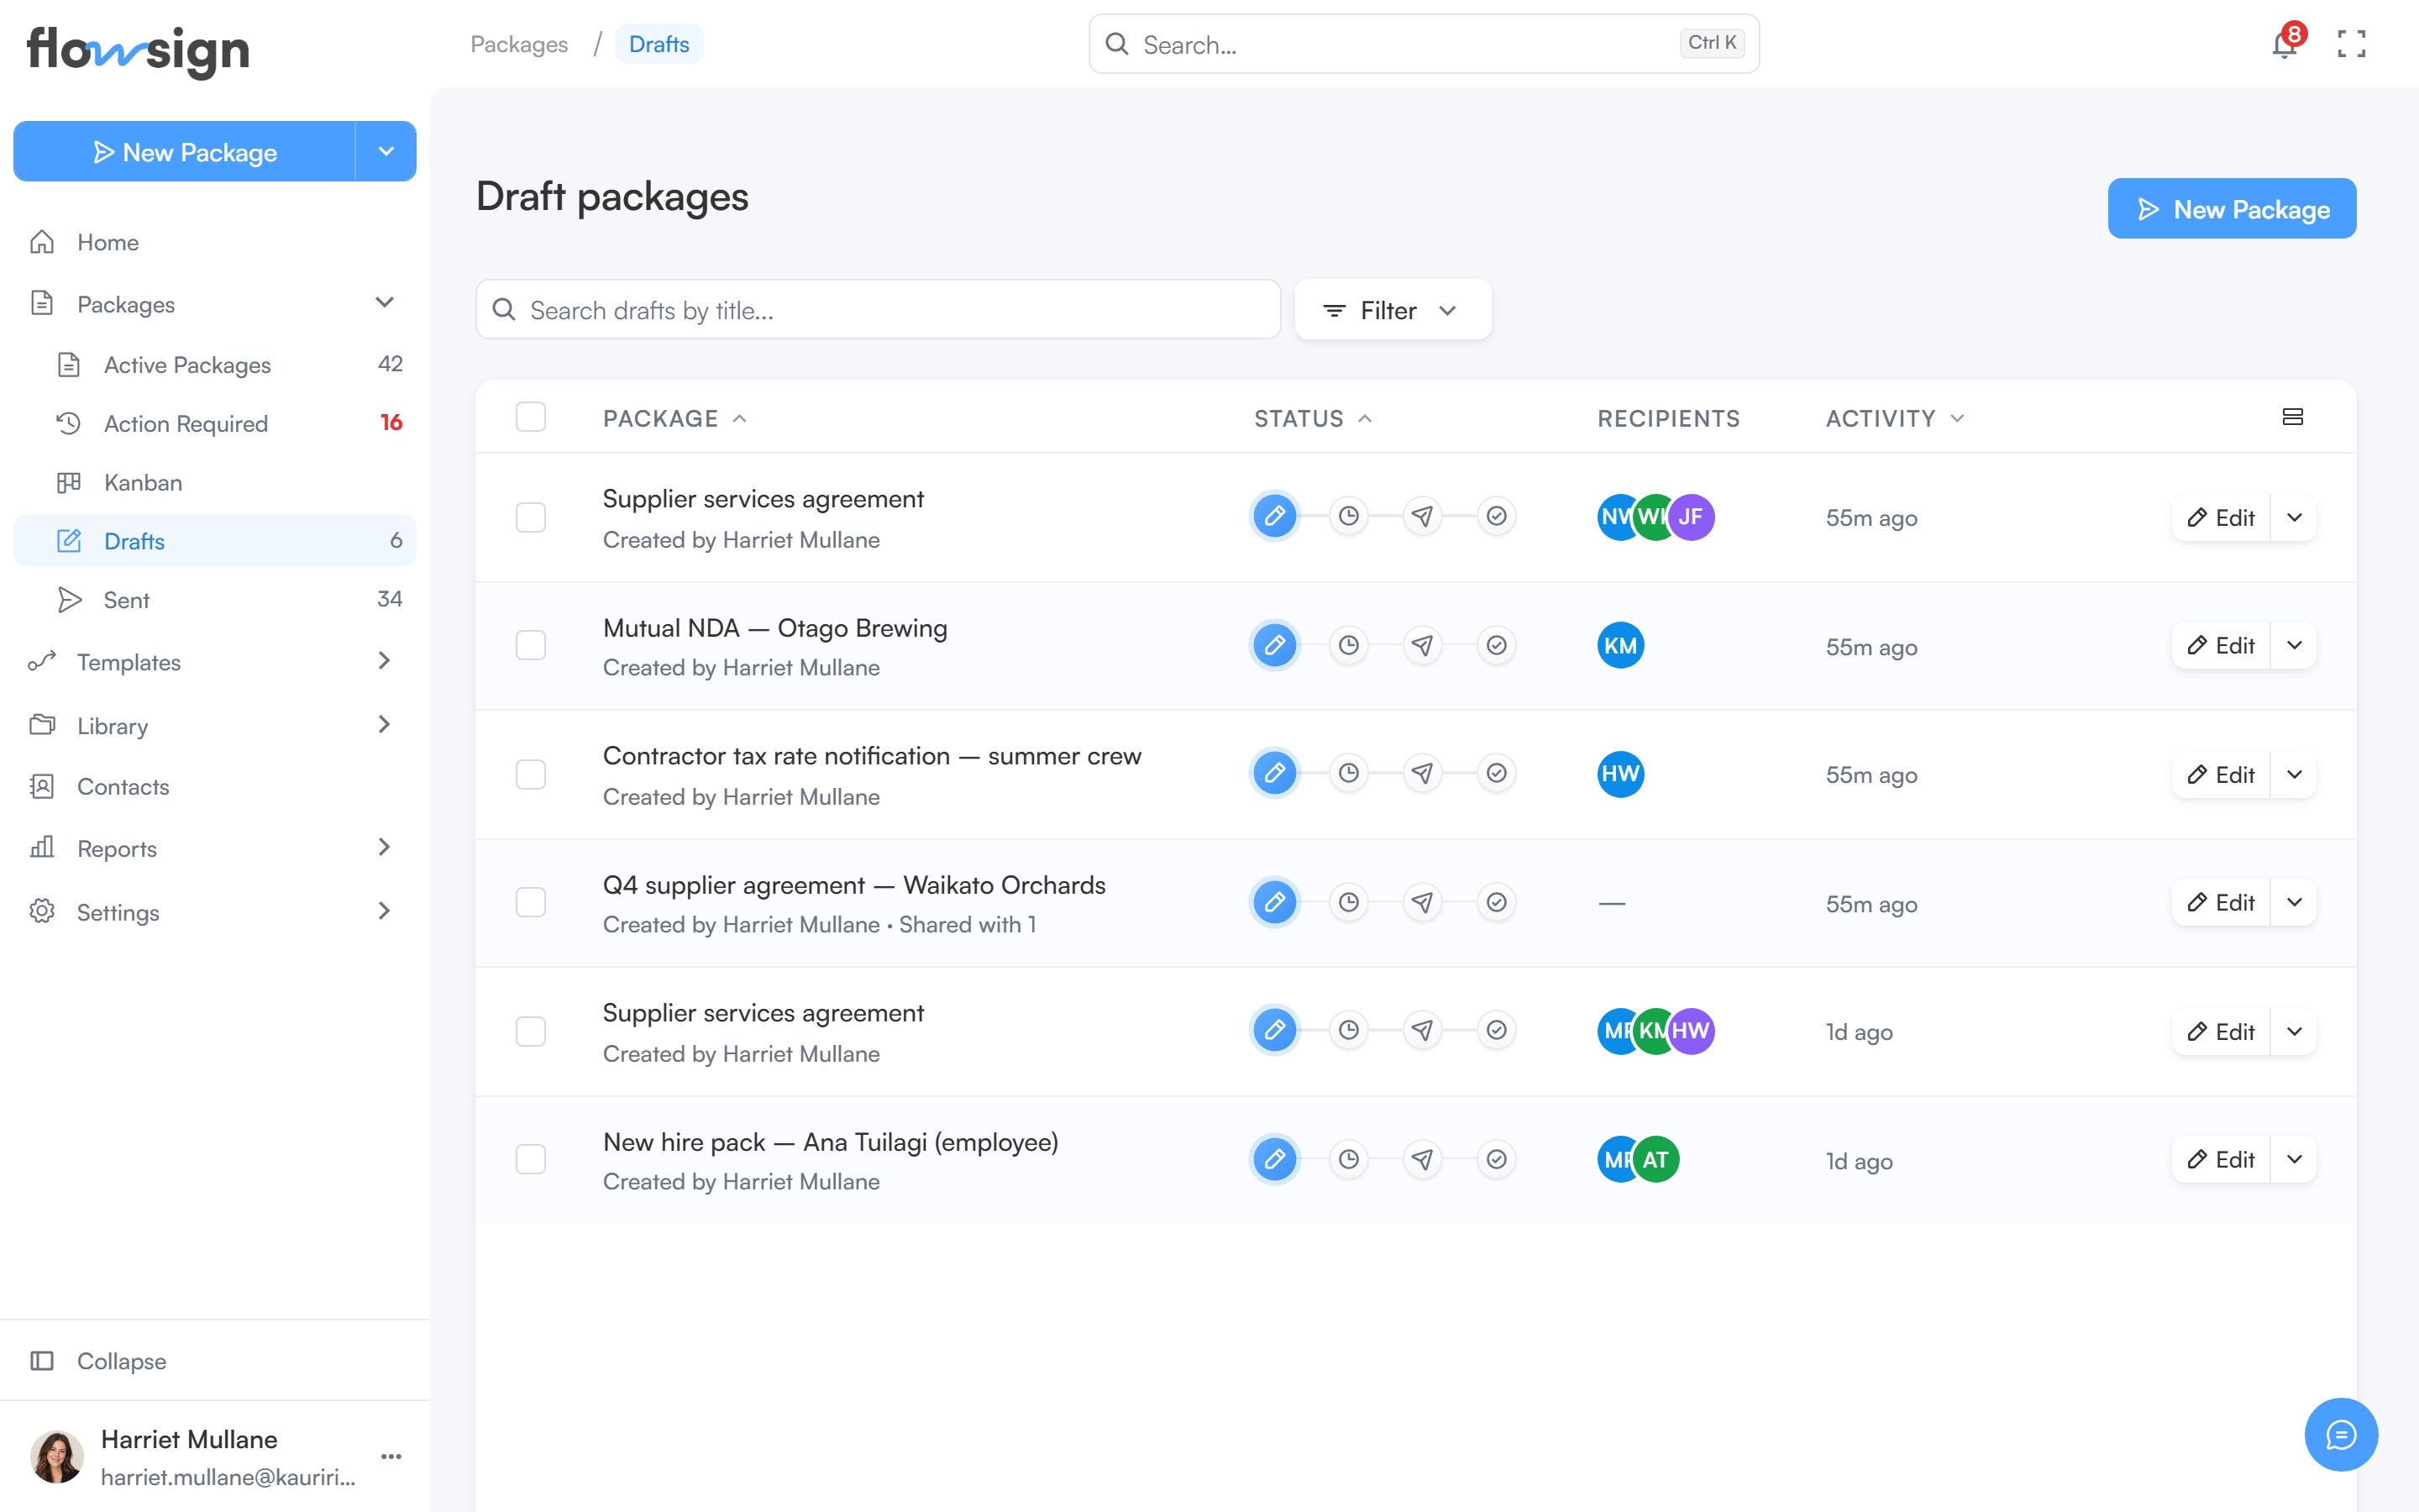Screen dimensions: 2419x1512
Task: Open the notifications bell
Action: (2284, 44)
